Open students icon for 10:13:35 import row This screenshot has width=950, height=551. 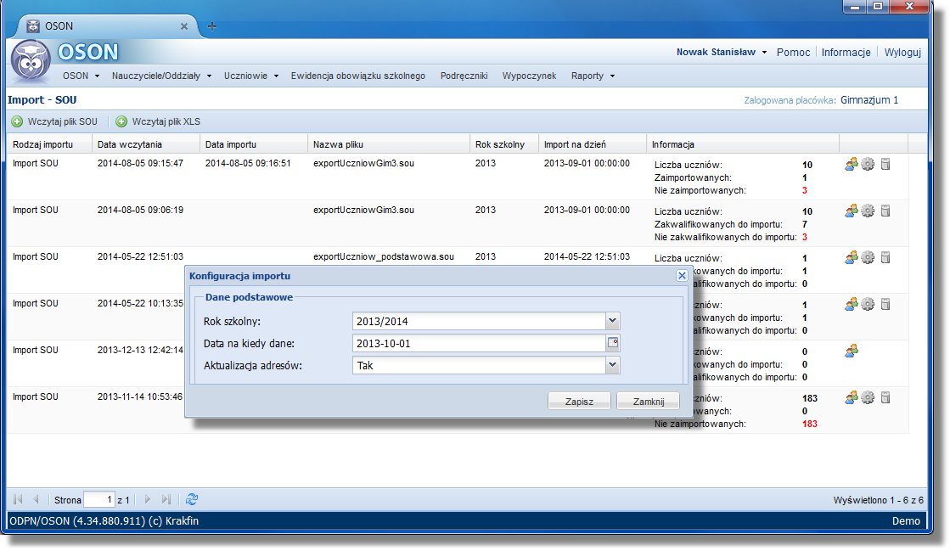tap(852, 304)
